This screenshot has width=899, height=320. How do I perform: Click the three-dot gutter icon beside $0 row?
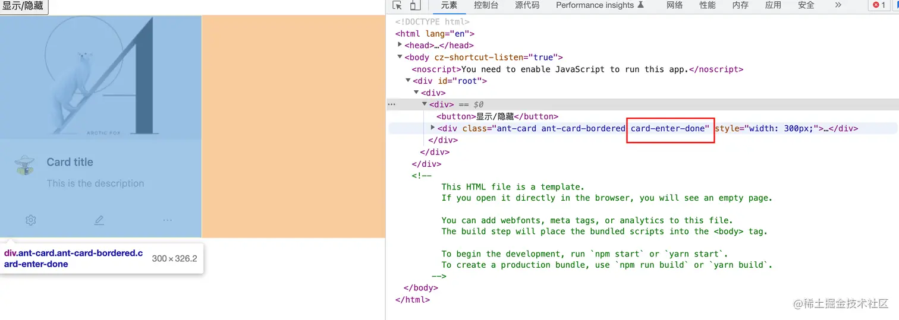pos(391,104)
